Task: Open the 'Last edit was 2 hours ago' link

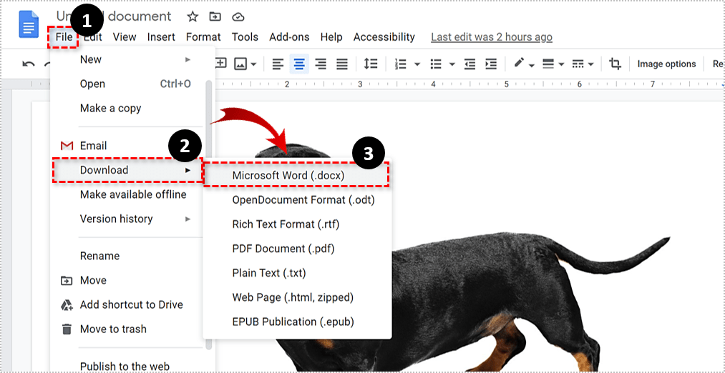Action: click(x=491, y=37)
